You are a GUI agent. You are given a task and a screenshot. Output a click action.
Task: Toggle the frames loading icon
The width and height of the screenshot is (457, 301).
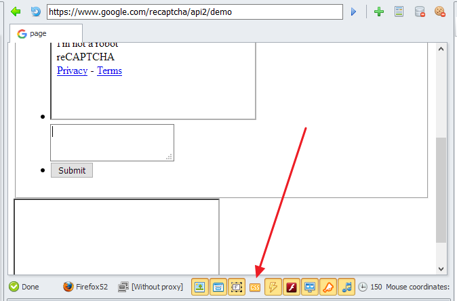237,287
